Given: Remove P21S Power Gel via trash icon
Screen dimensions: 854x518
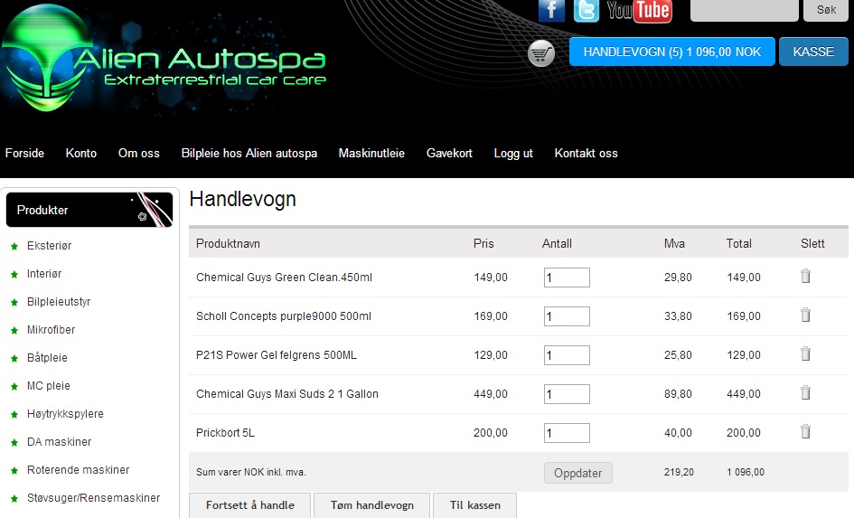Looking at the screenshot, I should click(805, 354).
